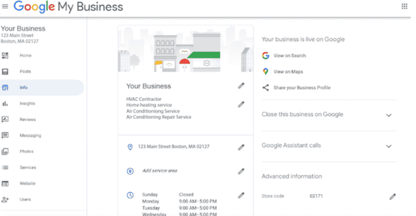Screen dimensions: 416x216
Task: Edit the business name with pencil
Action: click(x=241, y=86)
